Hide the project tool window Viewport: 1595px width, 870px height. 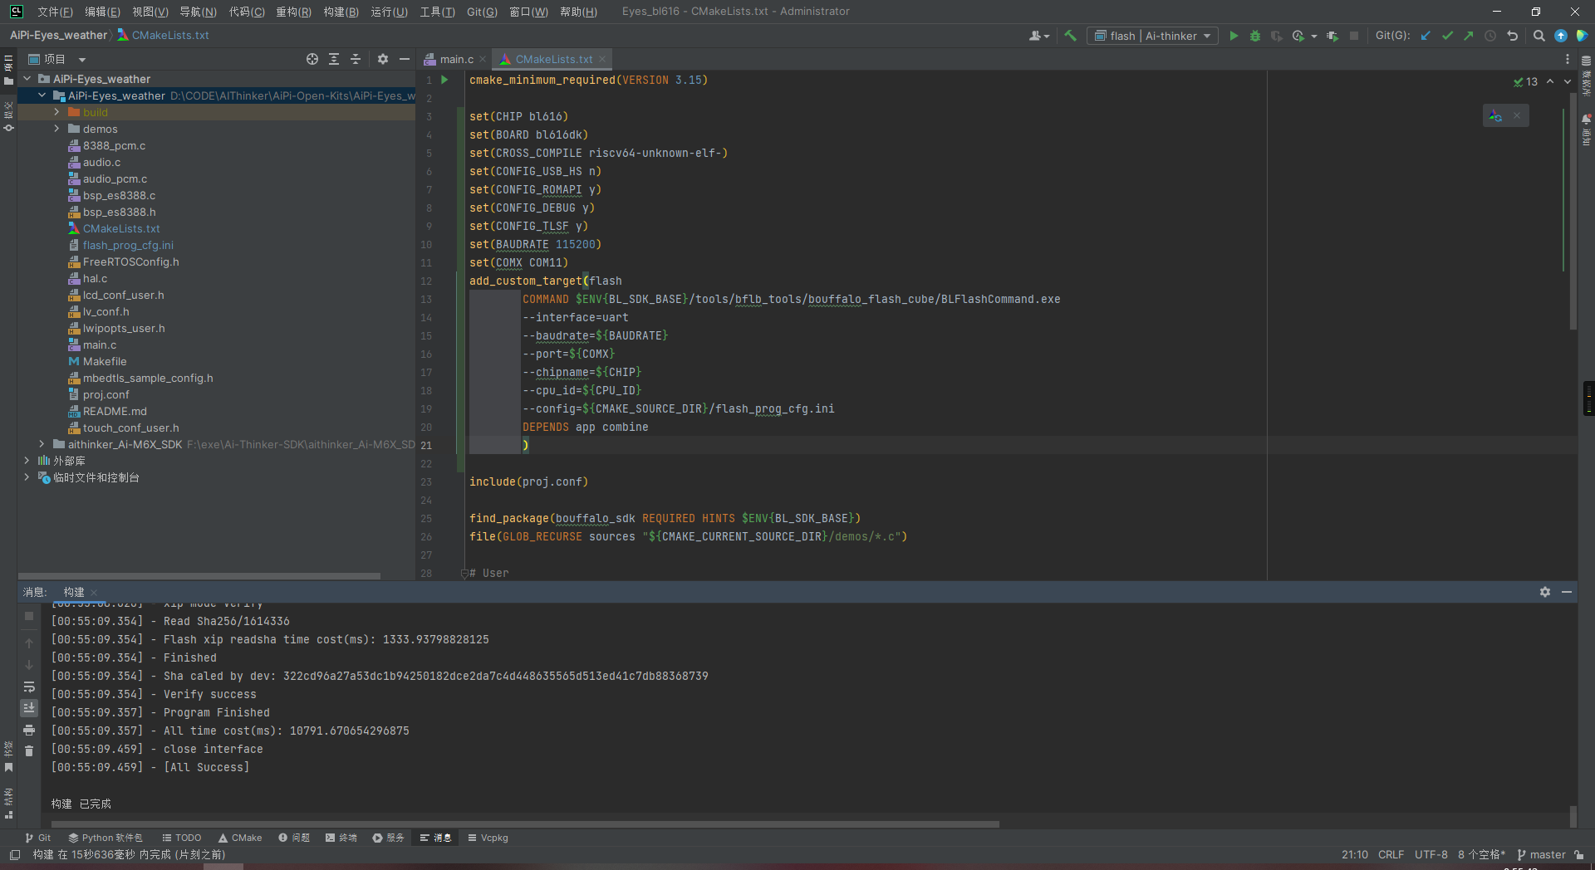click(405, 59)
